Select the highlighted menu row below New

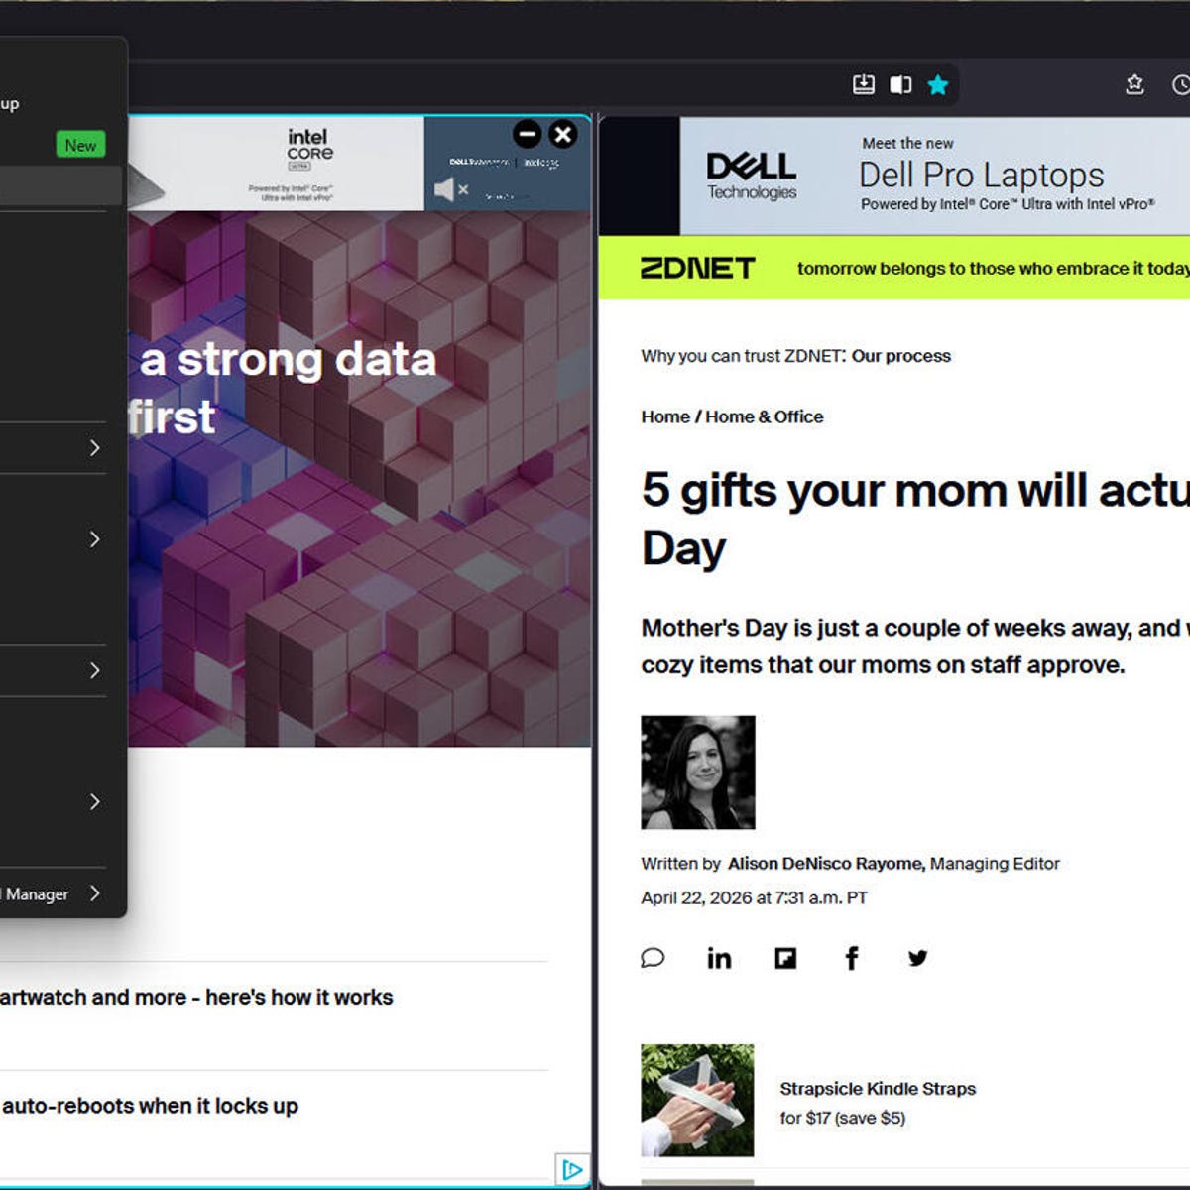[x=59, y=185]
